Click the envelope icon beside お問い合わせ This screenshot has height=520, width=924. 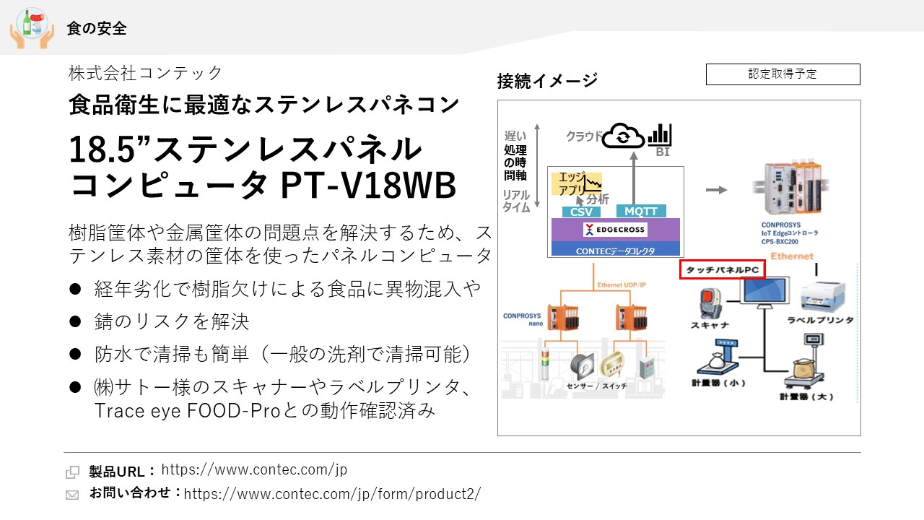point(73,495)
